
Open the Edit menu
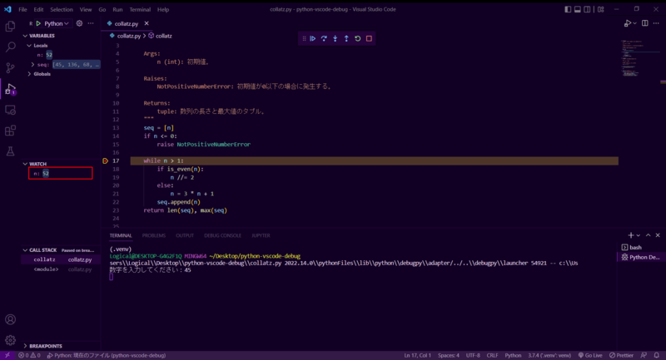38,9
